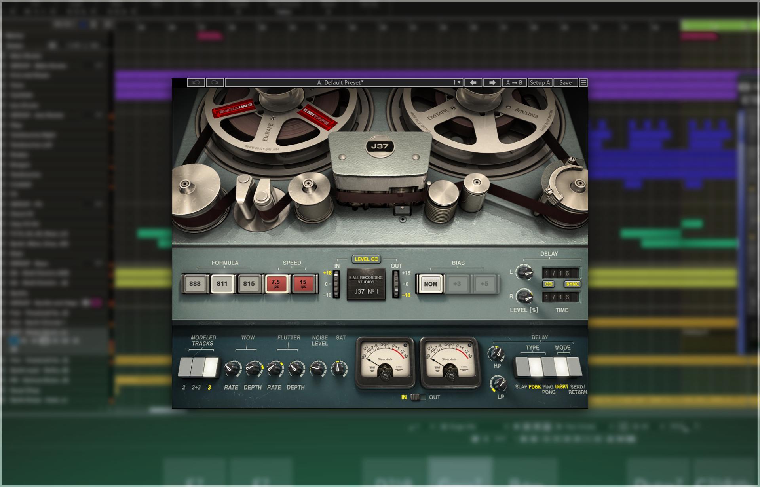Load the previous preset with left arrow
Screen dimensions: 760x487
473,82
